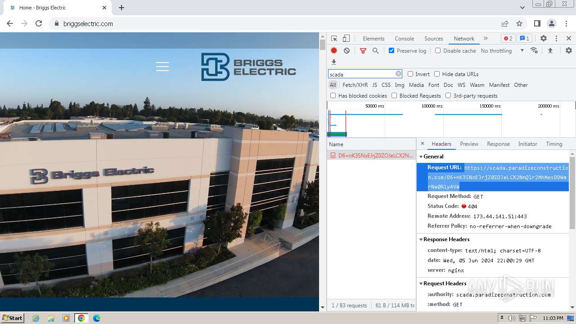This screenshot has height=324, width=576.
Task: Click the export HAR download icon
Action: pyautogui.click(x=334, y=62)
